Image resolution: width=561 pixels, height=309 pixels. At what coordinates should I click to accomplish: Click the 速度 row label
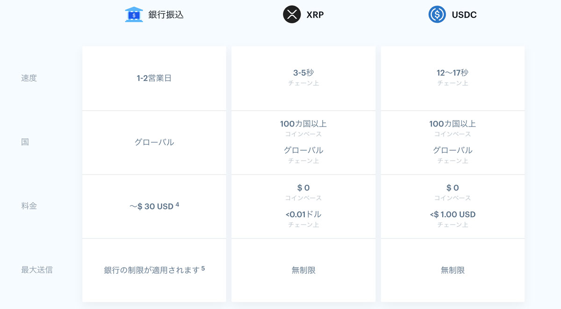pyautogui.click(x=29, y=78)
